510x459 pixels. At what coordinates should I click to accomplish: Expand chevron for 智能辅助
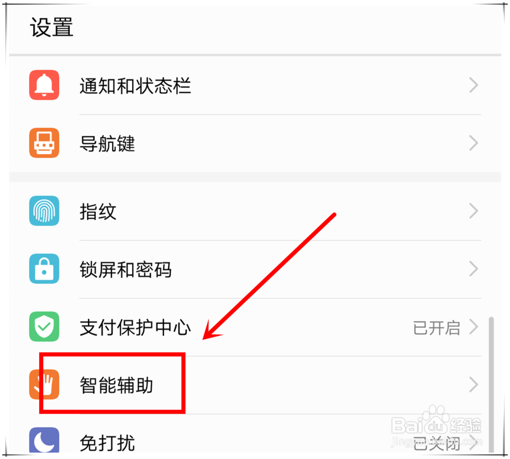pos(474,385)
